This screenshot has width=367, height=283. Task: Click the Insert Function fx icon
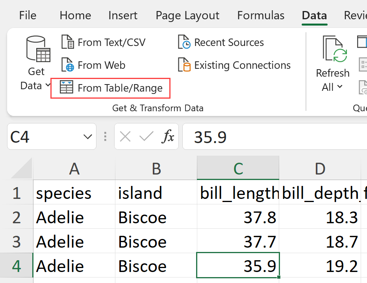(168, 137)
